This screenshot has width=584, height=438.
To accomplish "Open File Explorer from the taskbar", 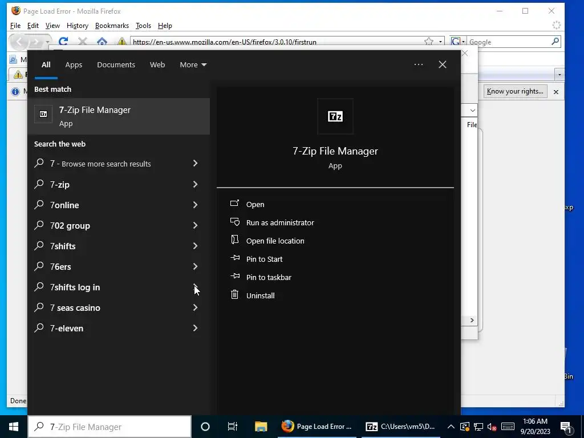I will pyautogui.click(x=261, y=427).
